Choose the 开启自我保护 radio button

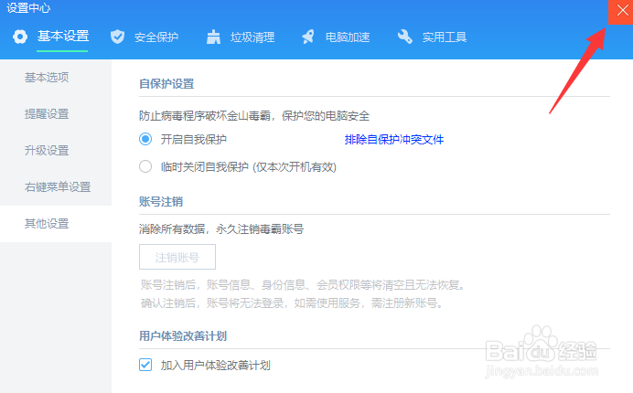pyautogui.click(x=145, y=139)
